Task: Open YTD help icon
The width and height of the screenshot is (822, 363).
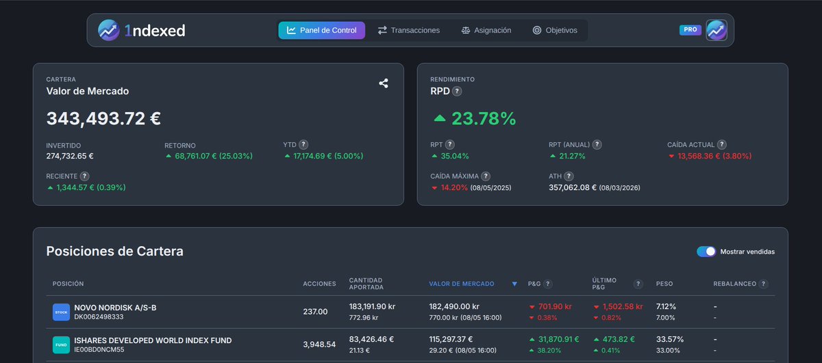Action: 303,145
